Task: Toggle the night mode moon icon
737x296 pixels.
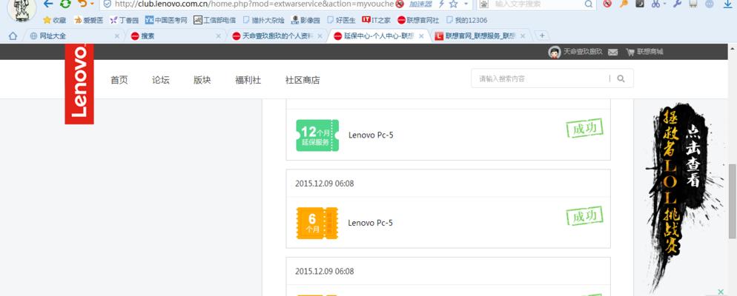Action: tap(640, 3)
